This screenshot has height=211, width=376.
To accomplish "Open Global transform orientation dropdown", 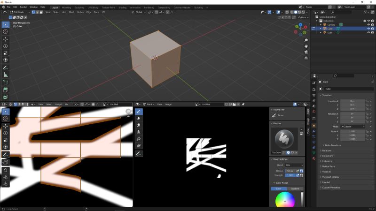I will click(x=139, y=12).
